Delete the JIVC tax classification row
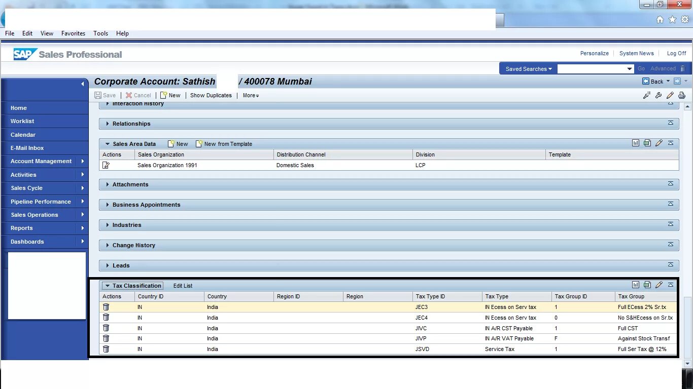This screenshot has height=389, width=693. pos(106,328)
